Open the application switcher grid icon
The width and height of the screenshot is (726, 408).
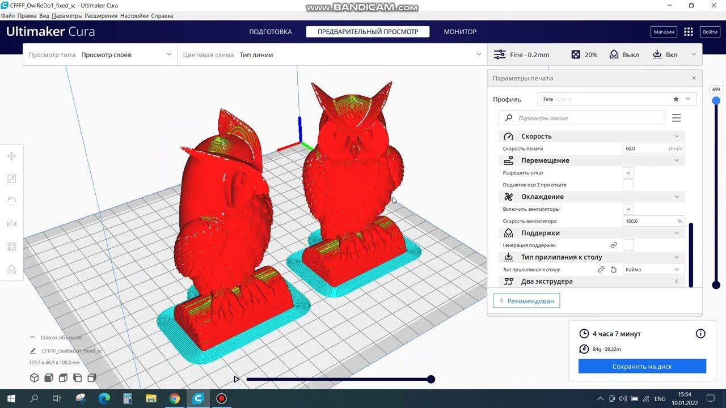pos(688,32)
